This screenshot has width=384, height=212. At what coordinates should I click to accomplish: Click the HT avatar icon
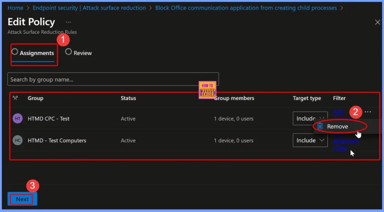18,119
